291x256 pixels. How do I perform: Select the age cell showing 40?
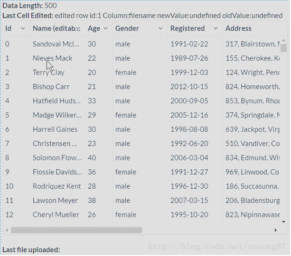tap(92, 158)
